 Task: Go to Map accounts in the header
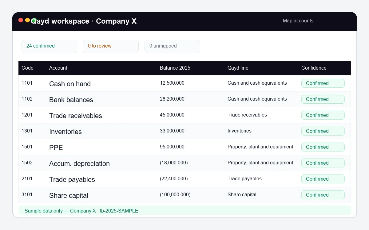coord(298,21)
